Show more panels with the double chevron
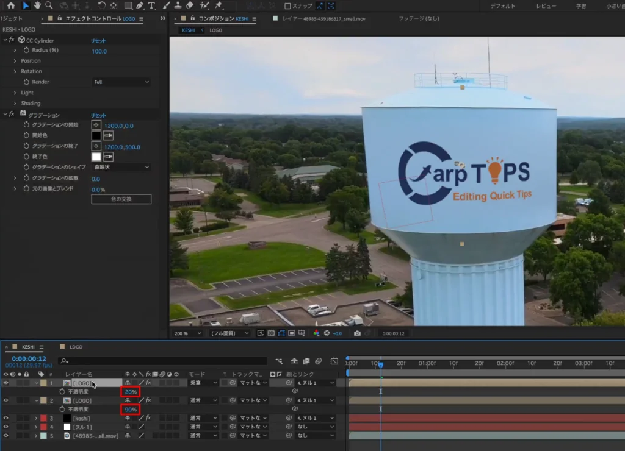This screenshot has height=451, width=625. click(162, 18)
